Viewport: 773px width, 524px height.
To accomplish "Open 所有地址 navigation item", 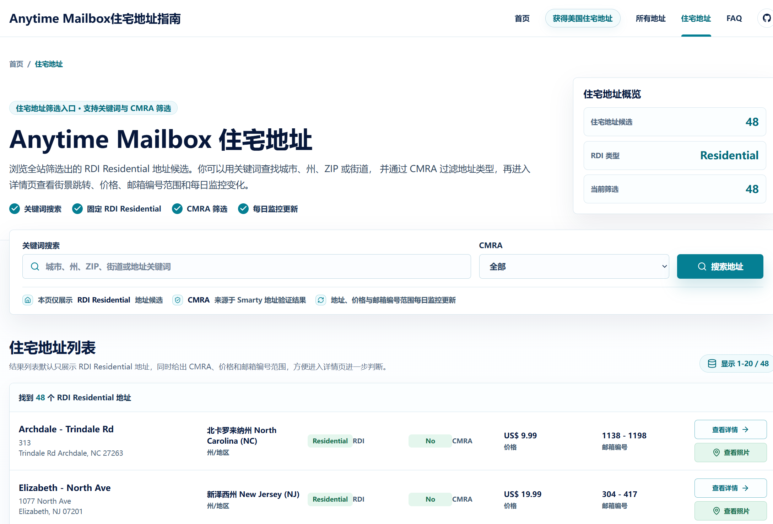I will pyautogui.click(x=650, y=18).
